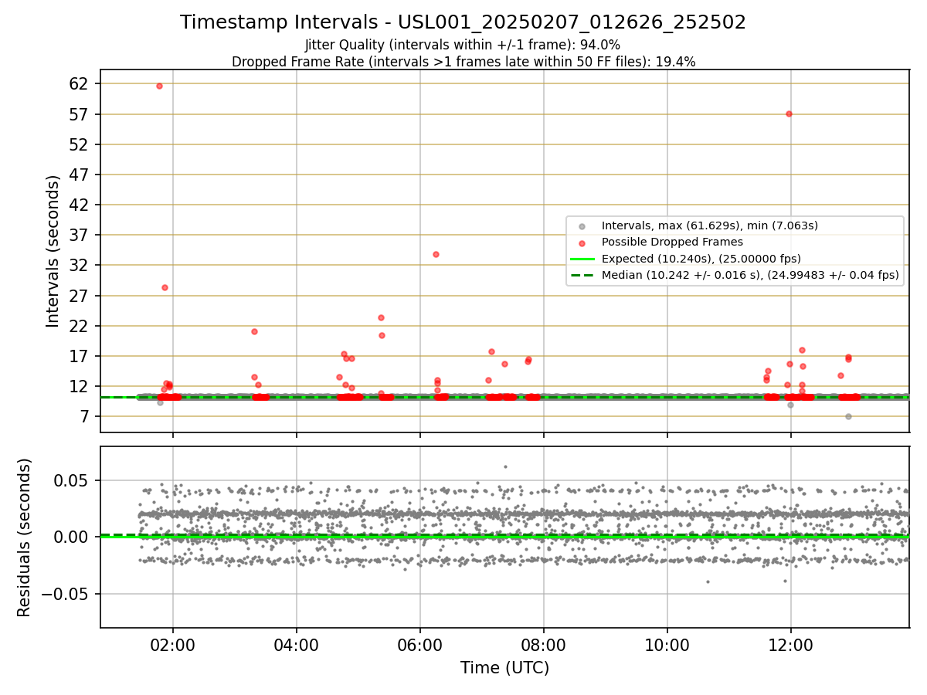
Task: Click the "62" y-axis tick label
Action: (80, 83)
